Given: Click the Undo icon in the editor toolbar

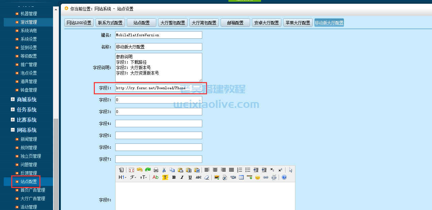Looking at the screenshot, I should (x=140, y=170).
